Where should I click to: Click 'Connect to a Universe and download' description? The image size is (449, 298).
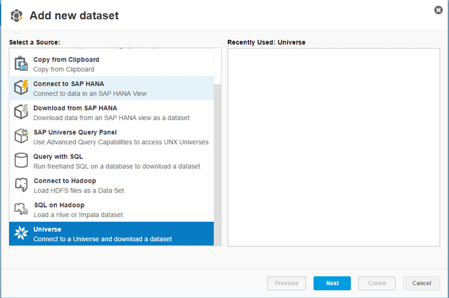[x=102, y=239]
